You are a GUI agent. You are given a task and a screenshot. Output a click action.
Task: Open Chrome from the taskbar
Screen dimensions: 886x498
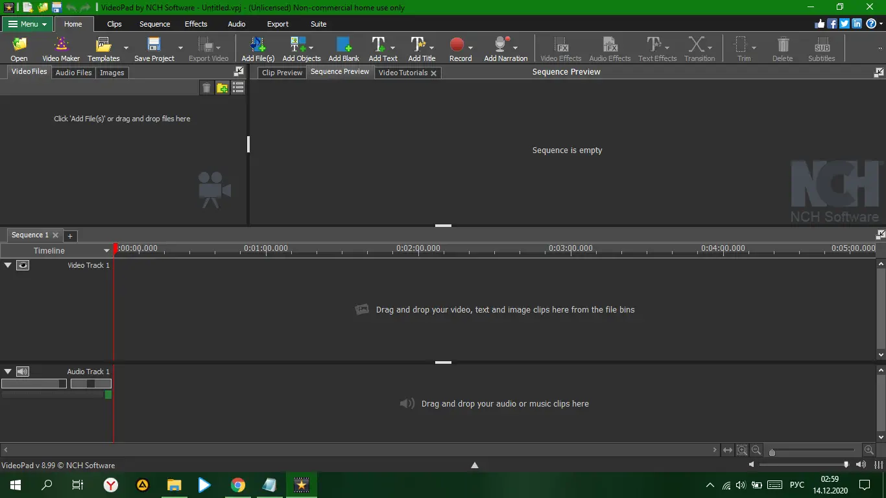[x=238, y=484]
